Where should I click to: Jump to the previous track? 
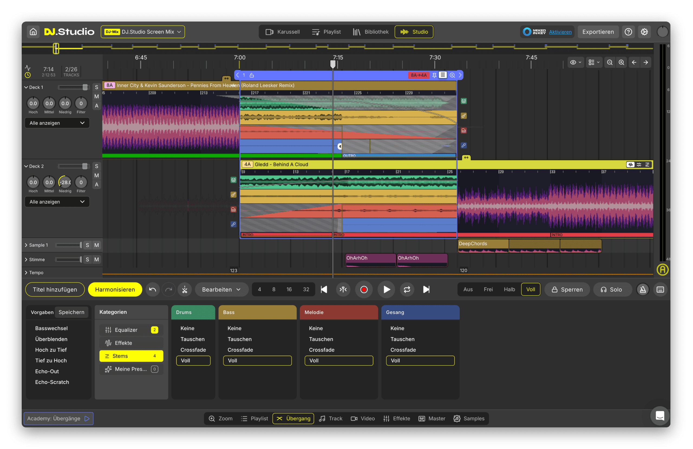coord(324,289)
